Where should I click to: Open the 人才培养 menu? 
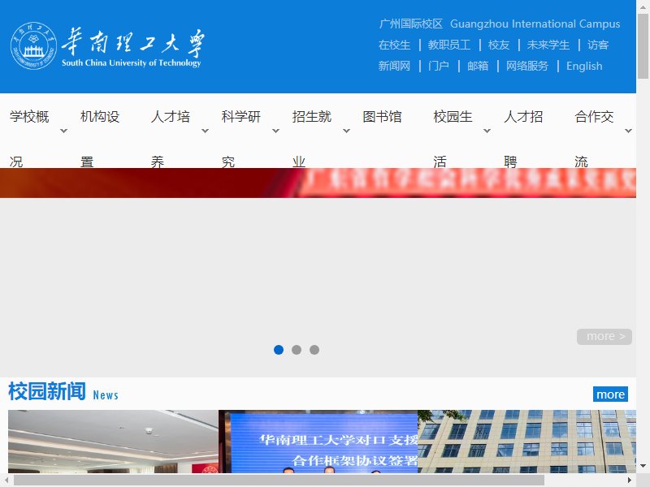coord(171,139)
